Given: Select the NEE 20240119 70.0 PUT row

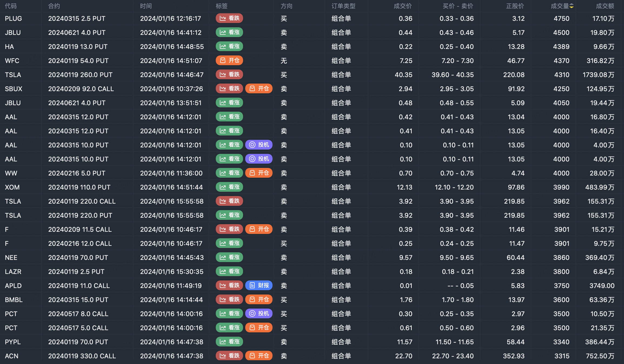Looking at the screenshot, I should pos(78,258).
